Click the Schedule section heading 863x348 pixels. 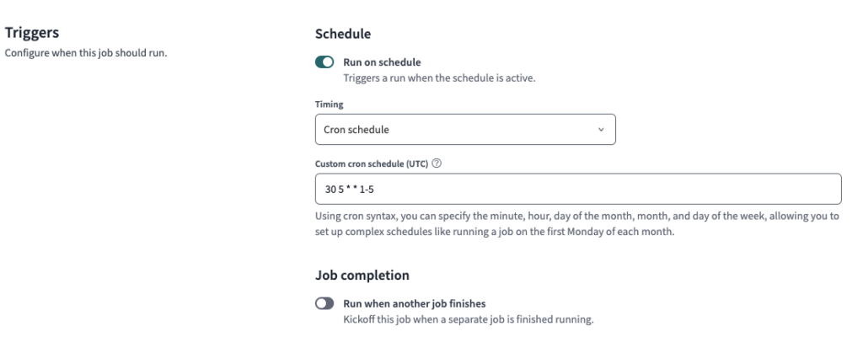pyautogui.click(x=343, y=34)
